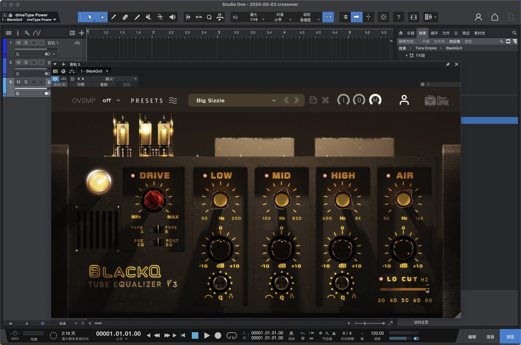Screen dimensions: 521x345
Task: Open the 1 - BlackQv3 device dropdown
Action: [x=94, y=71]
